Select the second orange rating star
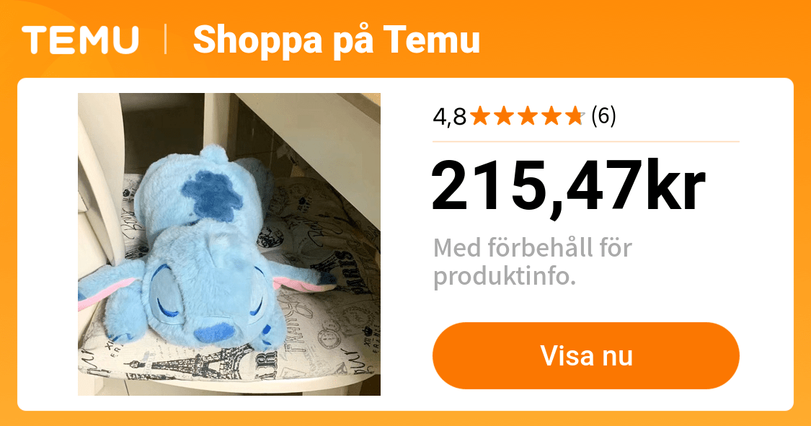This screenshot has width=811, height=426. pos(504,116)
